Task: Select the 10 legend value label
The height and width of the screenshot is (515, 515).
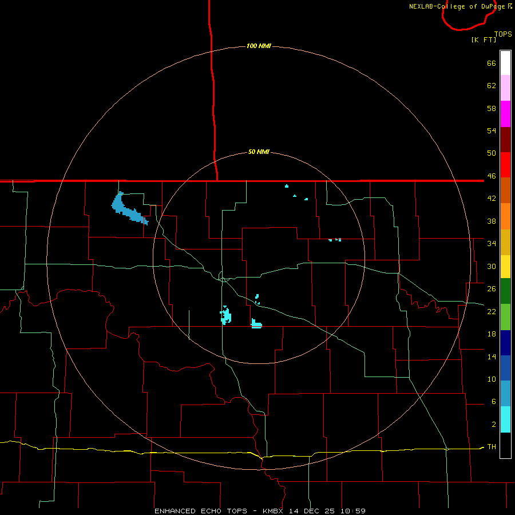Action: click(x=492, y=379)
